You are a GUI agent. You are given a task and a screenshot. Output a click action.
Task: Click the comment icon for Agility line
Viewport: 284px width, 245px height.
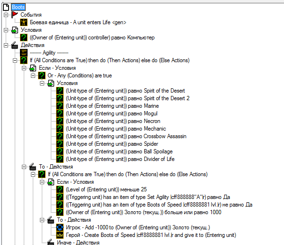click(24, 53)
